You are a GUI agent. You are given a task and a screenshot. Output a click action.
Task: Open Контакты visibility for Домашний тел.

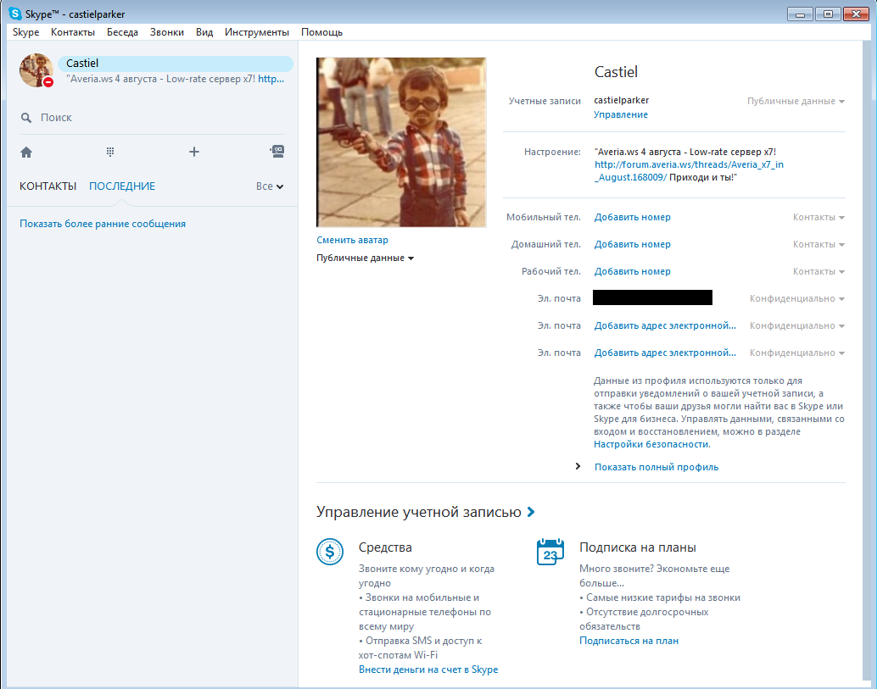818,244
